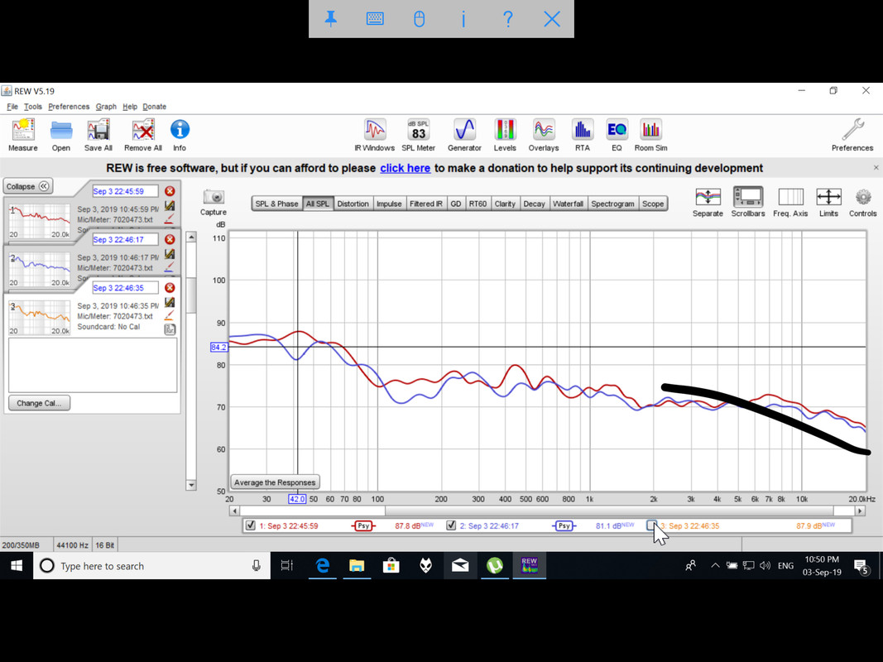Click blue Psy smoothing badge for trace 2
Screen dimensions: 883x662
tap(564, 525)
